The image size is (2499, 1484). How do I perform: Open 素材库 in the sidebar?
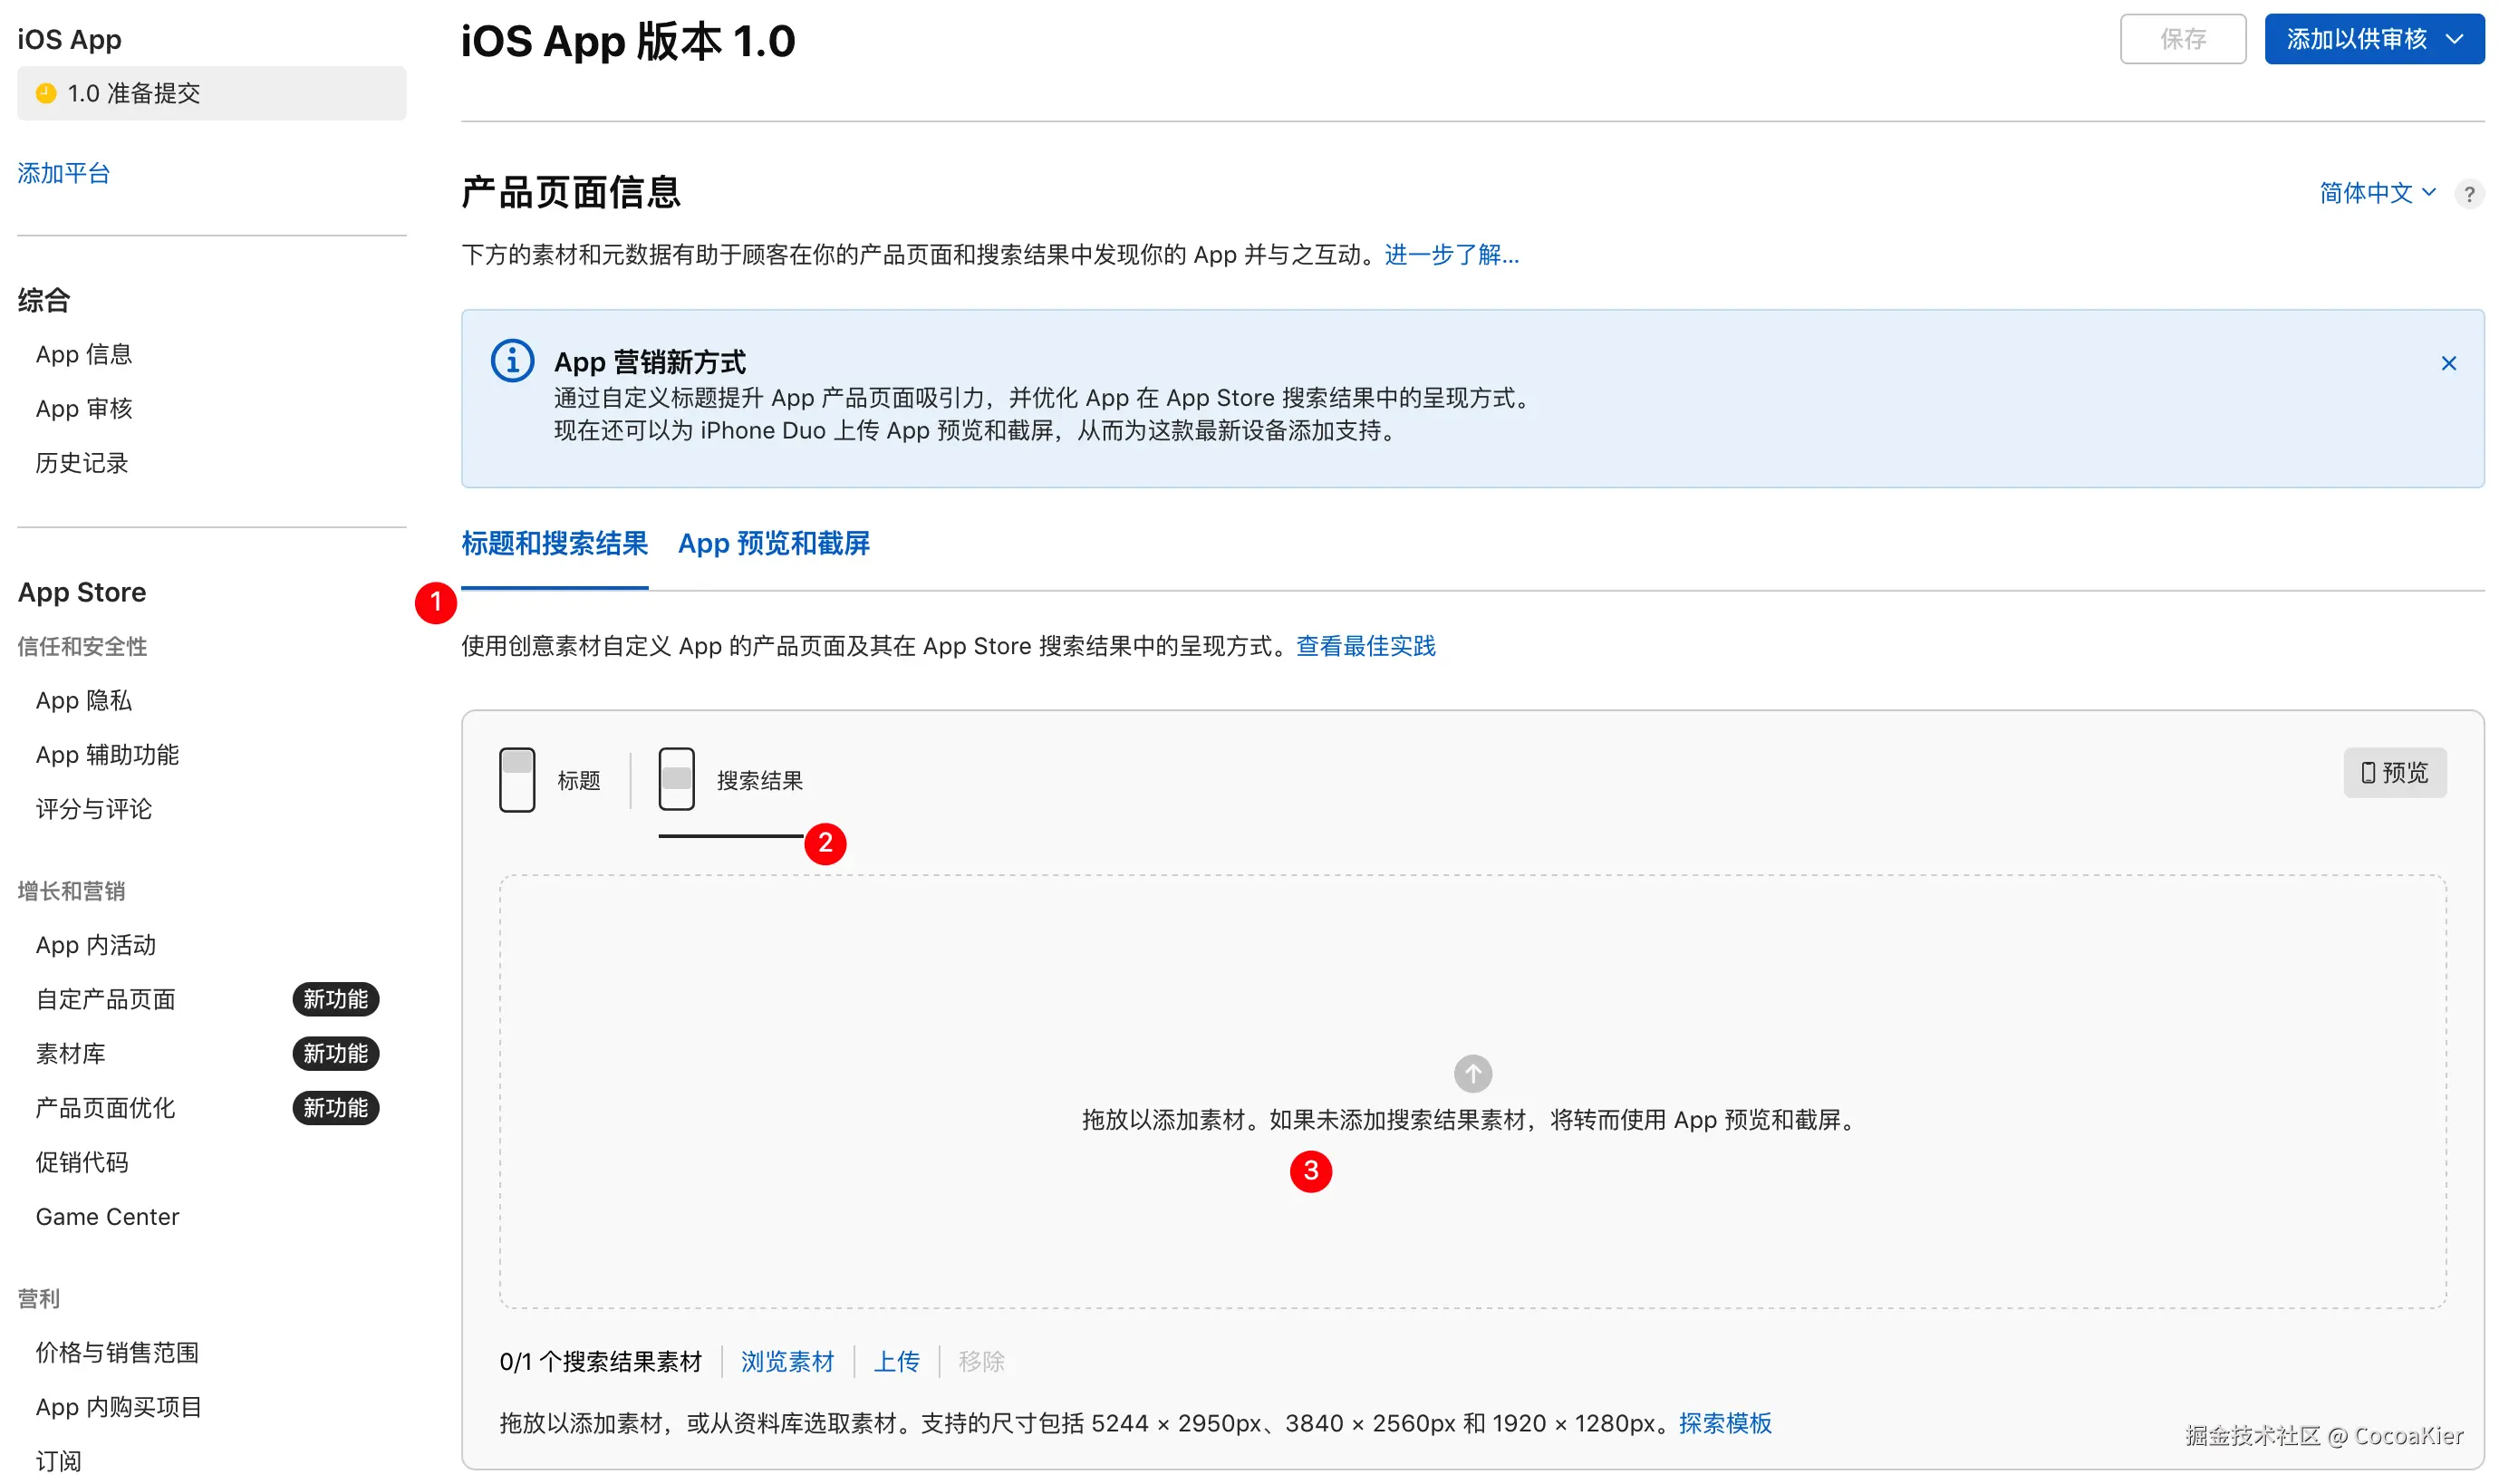[70, 1053]
